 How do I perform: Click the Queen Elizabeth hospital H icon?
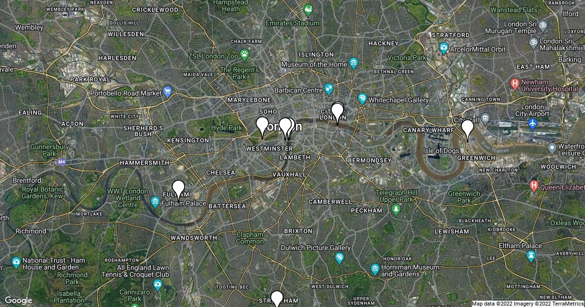534,186
